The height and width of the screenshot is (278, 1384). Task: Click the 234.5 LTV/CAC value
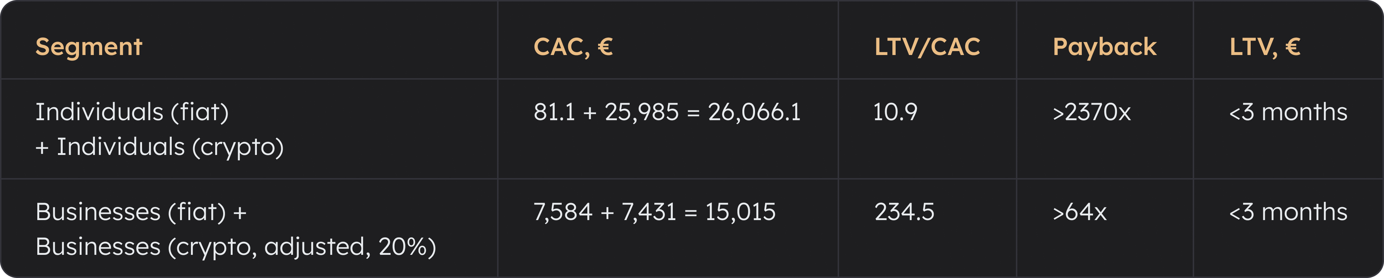904,212
